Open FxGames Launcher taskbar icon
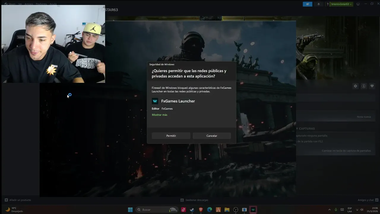The width and height of the screenshot is (380, 214). (253, 210)
